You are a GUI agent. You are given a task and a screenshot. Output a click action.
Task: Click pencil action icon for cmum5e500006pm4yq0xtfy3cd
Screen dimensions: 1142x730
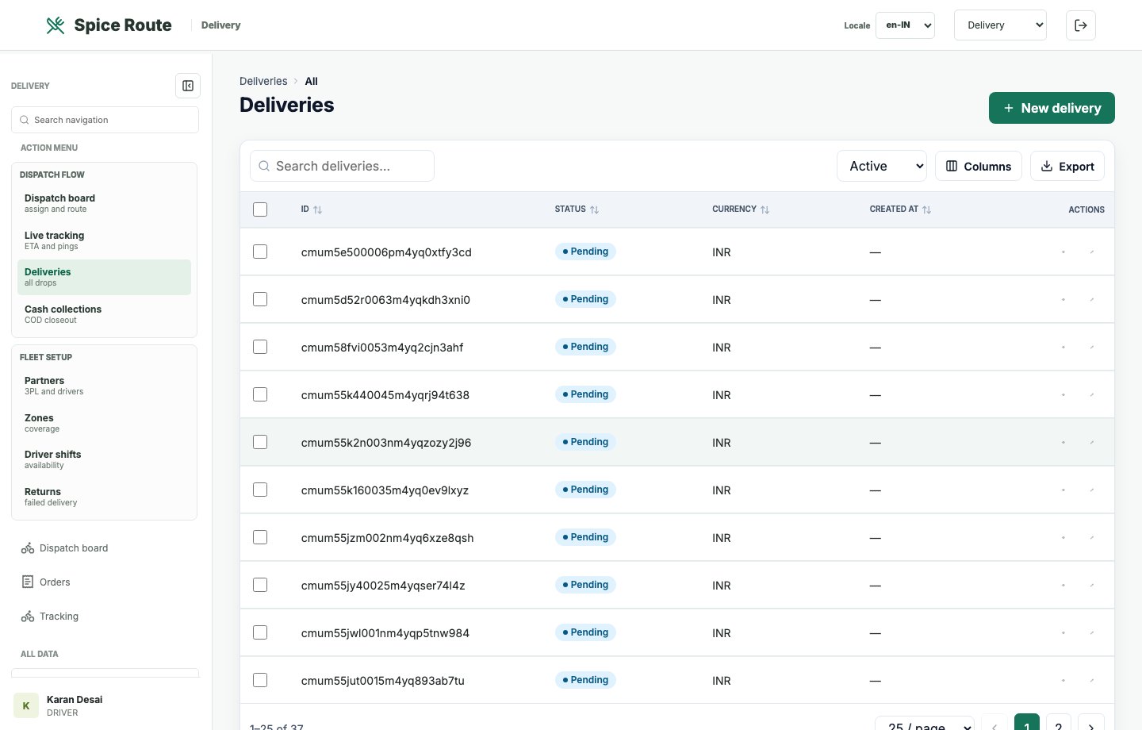pos(1092,252)
